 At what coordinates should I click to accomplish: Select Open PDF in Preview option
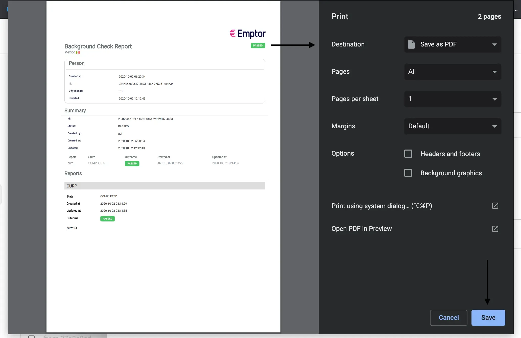tap(362, 229)
